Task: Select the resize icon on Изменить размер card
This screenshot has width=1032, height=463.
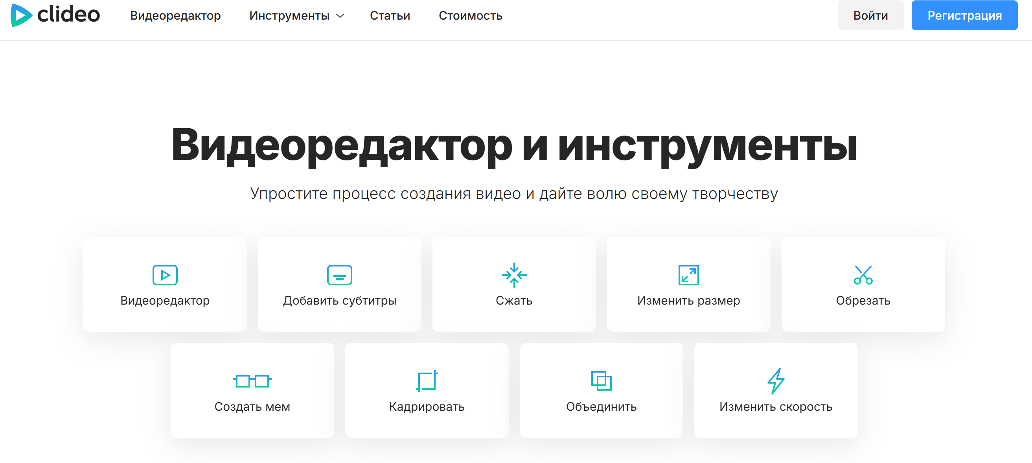Action: (x=688, y=275)
